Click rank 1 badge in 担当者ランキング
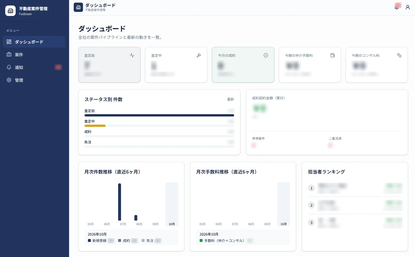 coord(311,188)
